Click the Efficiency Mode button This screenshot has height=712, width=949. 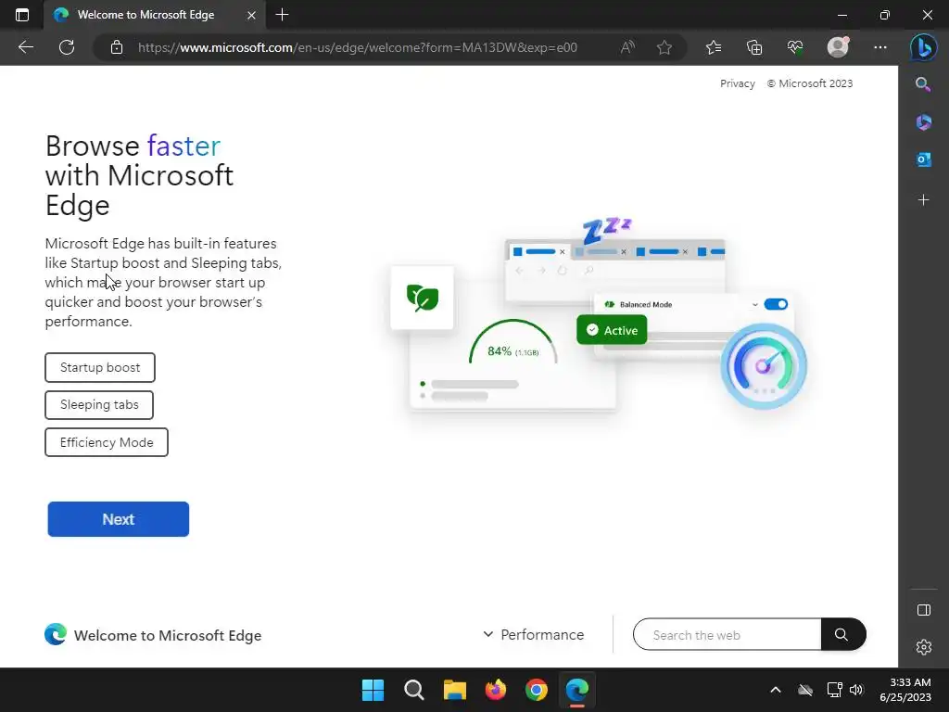point(107,442)
